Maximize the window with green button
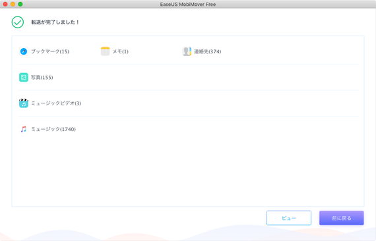 tap(20, 4)
